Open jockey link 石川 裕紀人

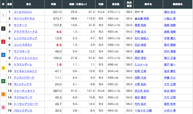pos(142,38)
